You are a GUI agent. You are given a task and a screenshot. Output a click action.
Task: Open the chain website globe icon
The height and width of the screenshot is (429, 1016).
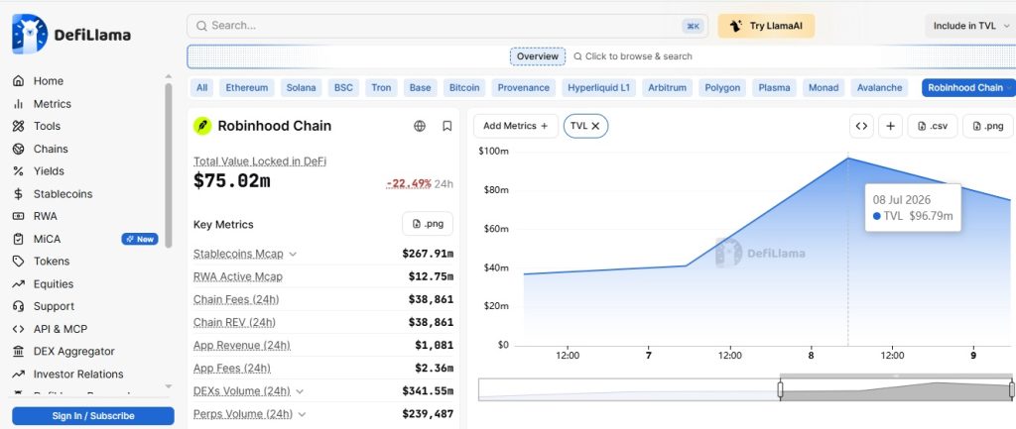[x=420, y=126]
